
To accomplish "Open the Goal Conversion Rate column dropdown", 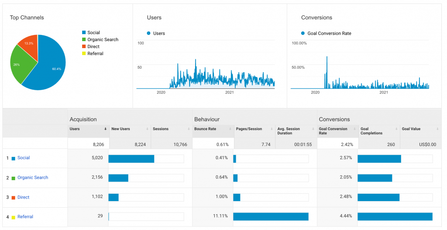I will tap(354, 129).
